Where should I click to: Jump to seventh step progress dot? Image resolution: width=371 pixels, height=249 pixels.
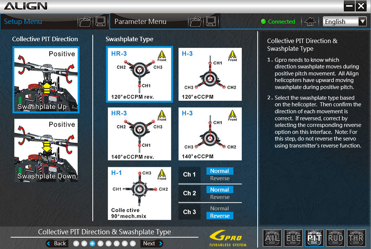point(125,243)
